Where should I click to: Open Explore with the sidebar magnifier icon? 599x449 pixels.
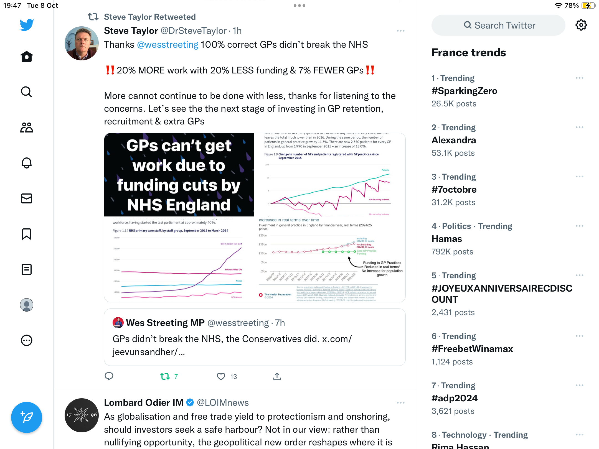[x=27, y=92]
